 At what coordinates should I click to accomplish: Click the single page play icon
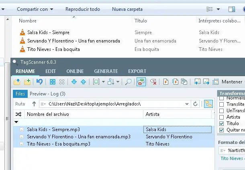pos(166,82)
